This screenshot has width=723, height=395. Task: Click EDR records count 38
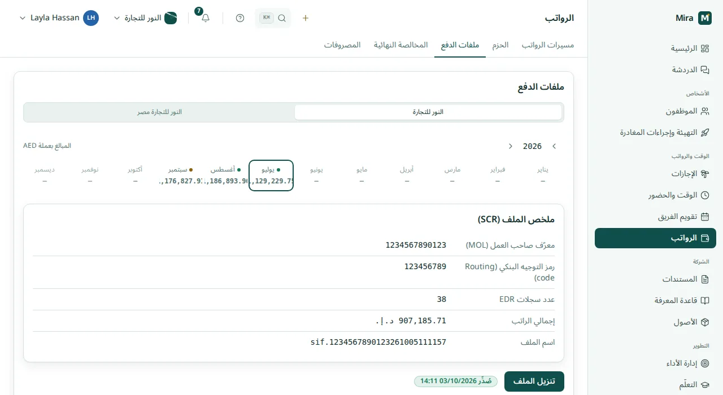point(442,299)
